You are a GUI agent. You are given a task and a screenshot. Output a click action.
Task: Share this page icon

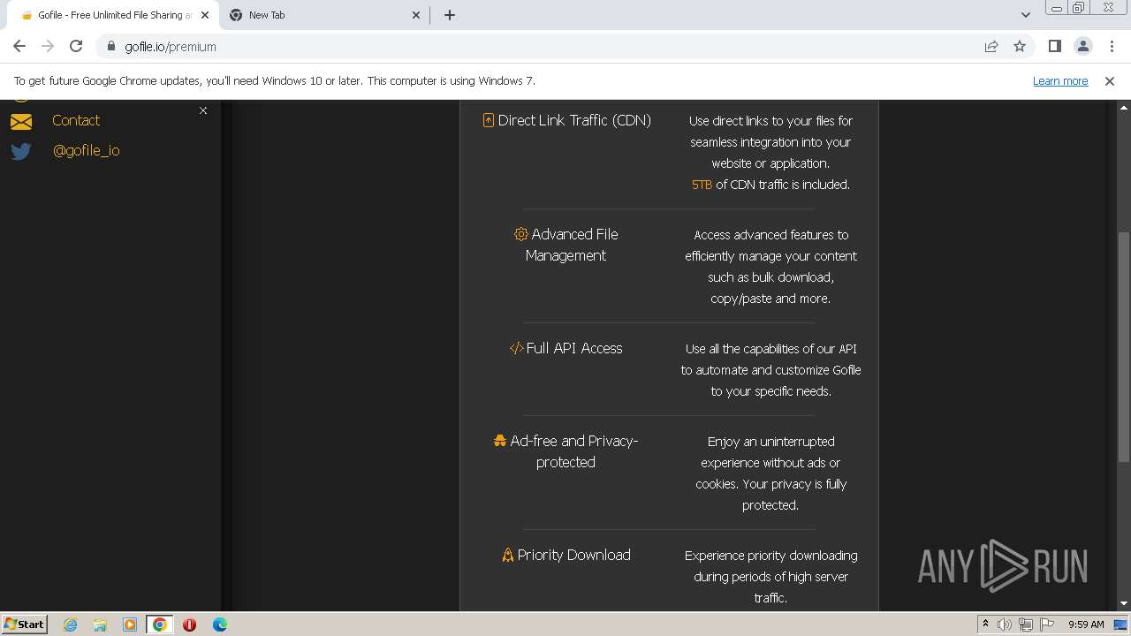pos(991,47)
